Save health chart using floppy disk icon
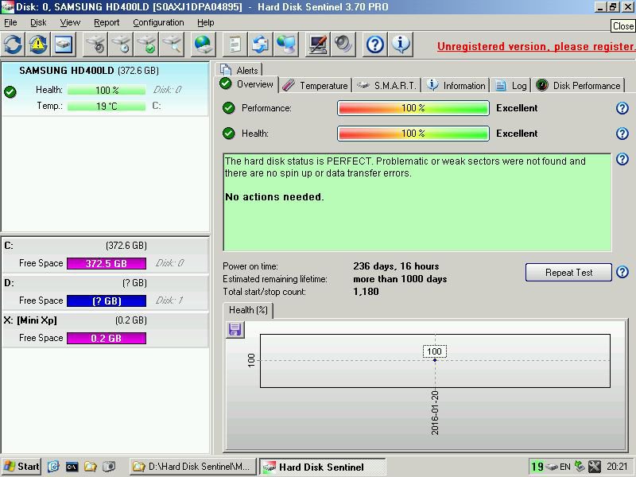The width and height of the screenshot is (636, 477). [x=235, y=329]
